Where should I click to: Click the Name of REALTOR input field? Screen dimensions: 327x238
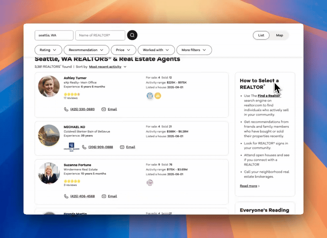(x=100, y=36)
